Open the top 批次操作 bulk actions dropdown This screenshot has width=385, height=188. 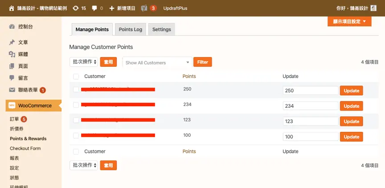coord(84,62)
